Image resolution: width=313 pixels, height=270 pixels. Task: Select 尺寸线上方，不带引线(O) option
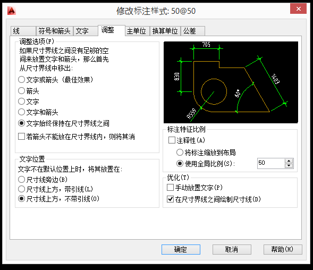click(58, 199)
